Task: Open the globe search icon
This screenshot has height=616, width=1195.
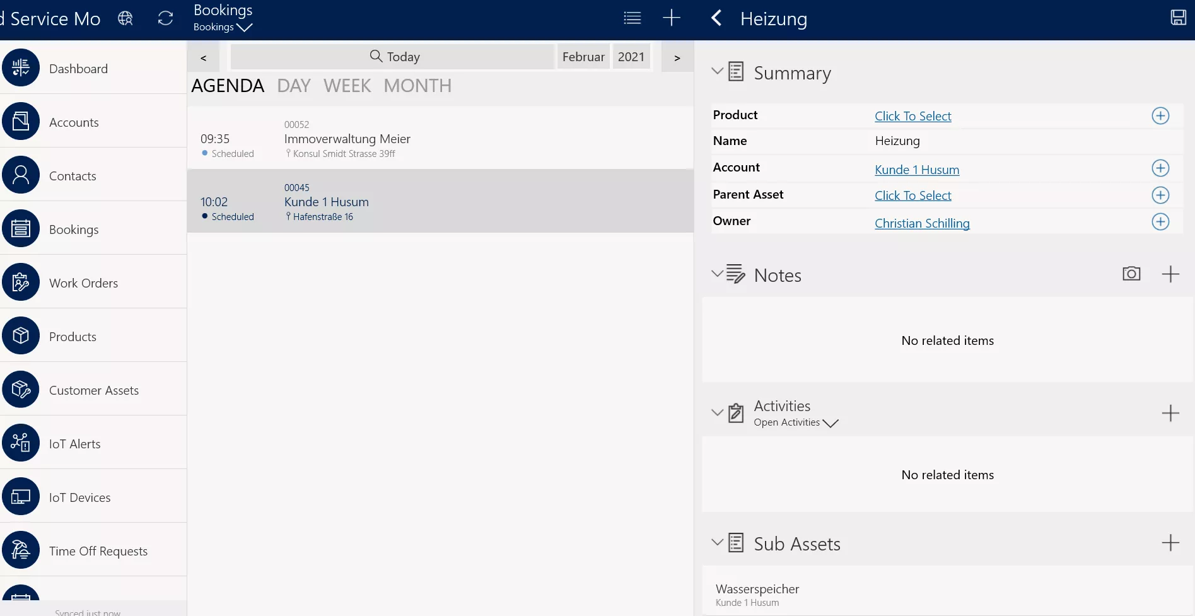Action: click(x=125, y=19)
